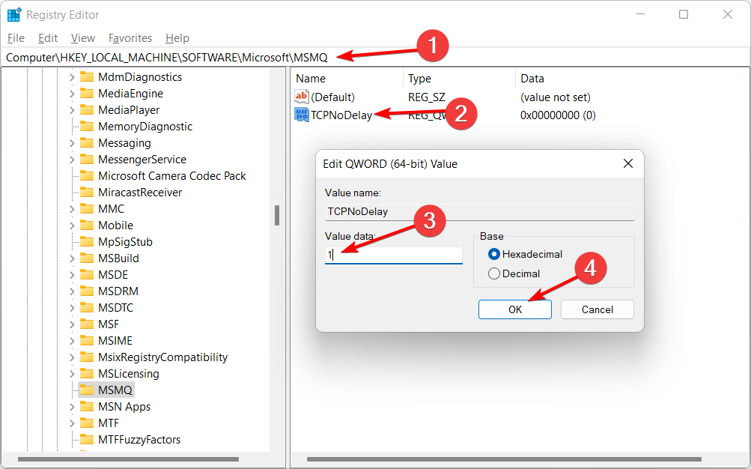Click Cancel to dismiss the dialog
Screen dimensions: 751x469
pyautogui.click(x=596, y=309)
